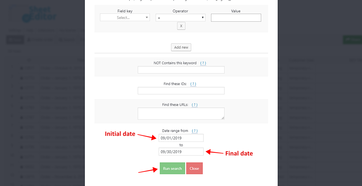362x186 pixels.
Task: Click the green Run search button
Action: pos(172,168)
